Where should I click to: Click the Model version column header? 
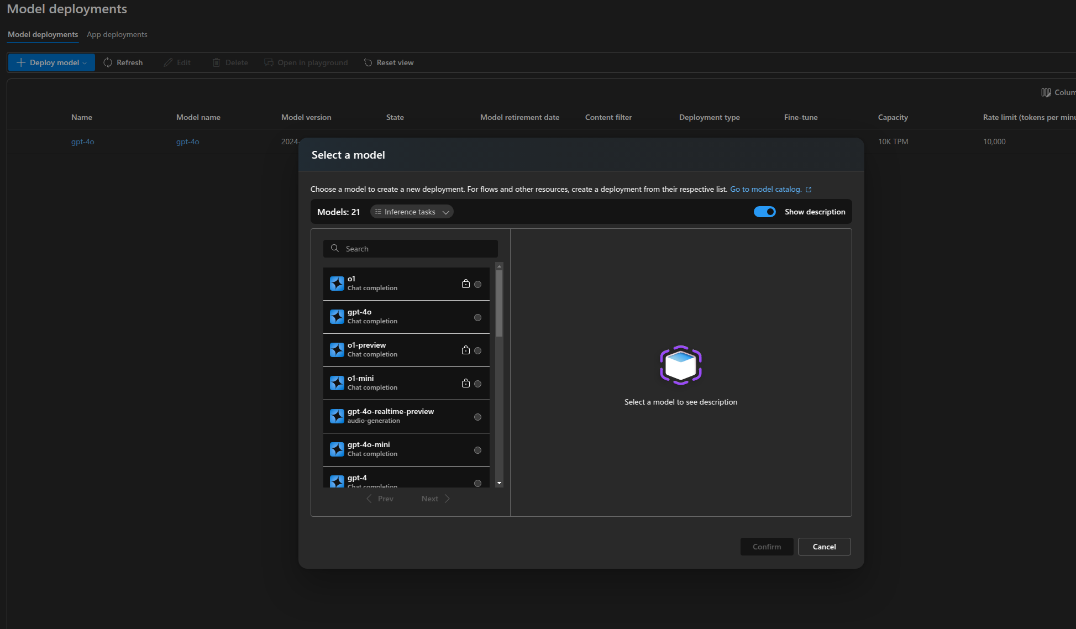point(306,117)
